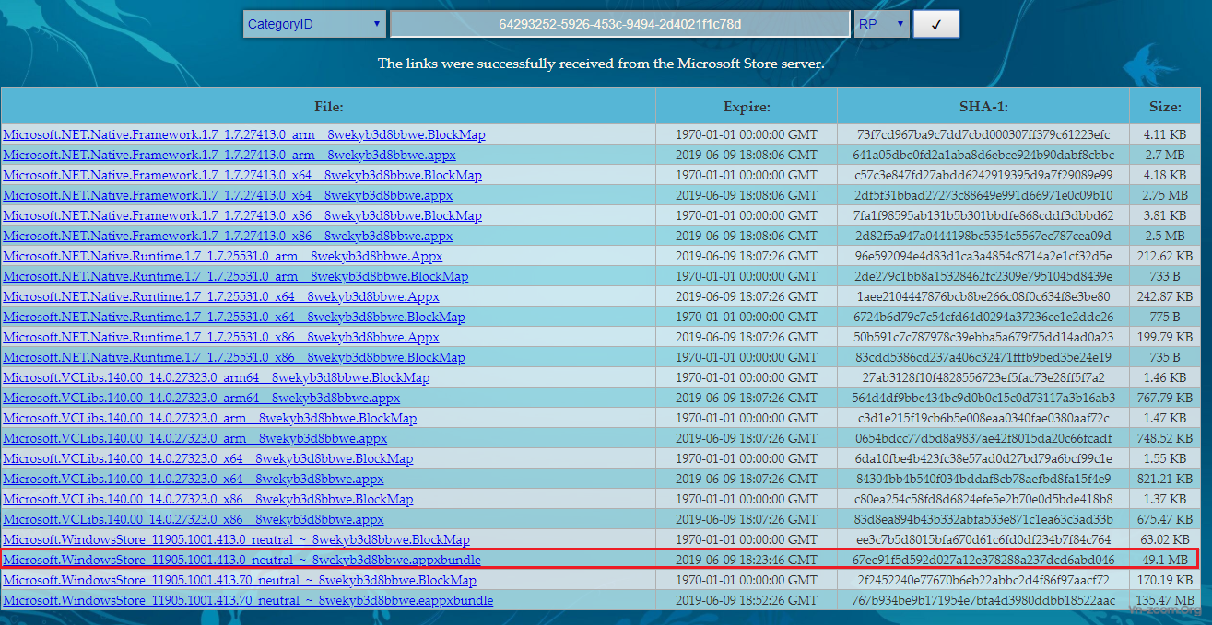1212x625 pixels.
Task: Click the '49.1 MB' size cell
Action: click(1165, 560)
